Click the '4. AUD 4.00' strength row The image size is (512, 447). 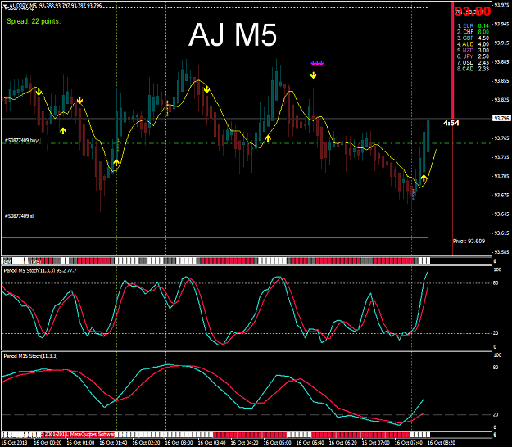click(473, 44)
